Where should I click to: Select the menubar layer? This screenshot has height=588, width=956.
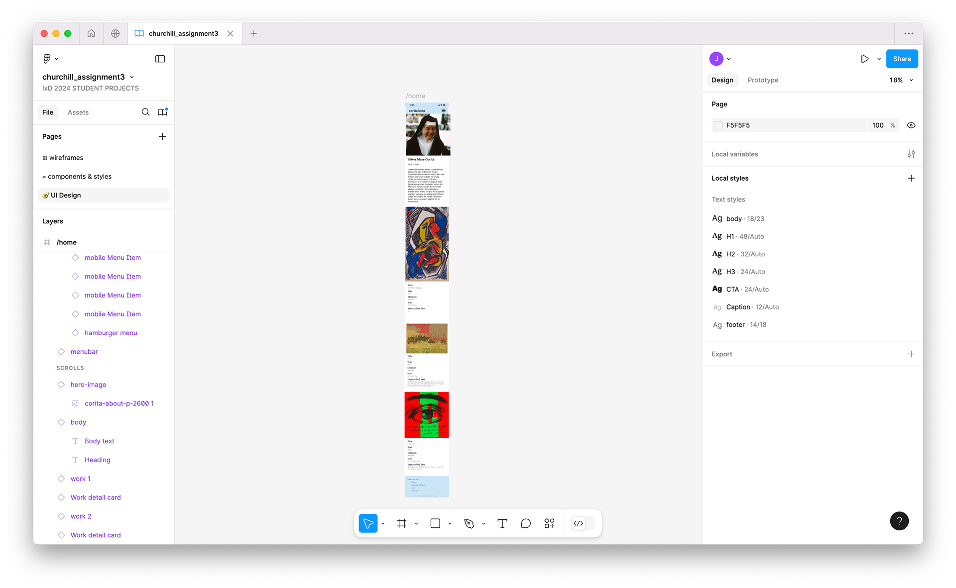pyautogui.click(x=84, y=352)
